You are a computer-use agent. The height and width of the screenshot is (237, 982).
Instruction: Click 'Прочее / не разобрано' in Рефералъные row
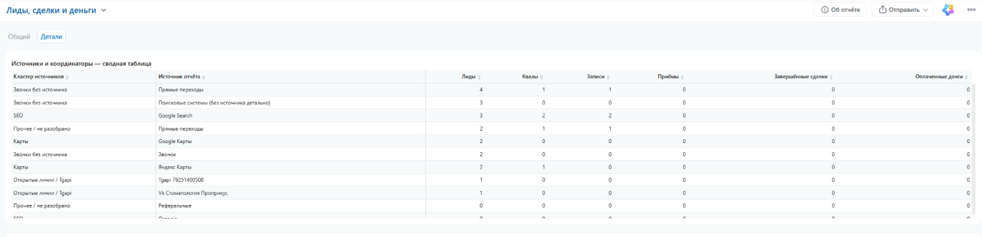(x=41, y=205)
